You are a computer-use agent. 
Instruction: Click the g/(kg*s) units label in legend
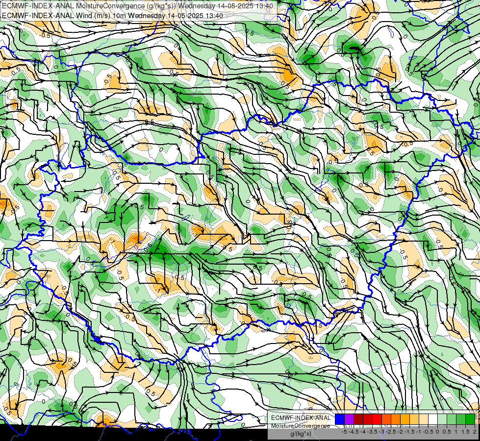click(x=301, y=434)
